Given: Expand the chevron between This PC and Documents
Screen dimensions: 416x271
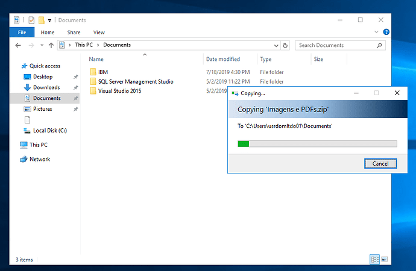Looking at the screenshot, I should point(98,45).
